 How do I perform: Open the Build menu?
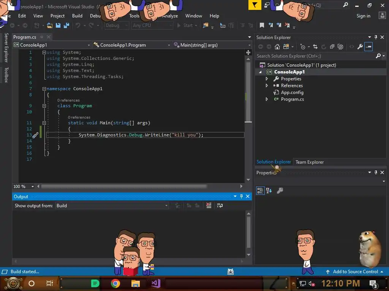pyautogui.click(x=77, y=16)
